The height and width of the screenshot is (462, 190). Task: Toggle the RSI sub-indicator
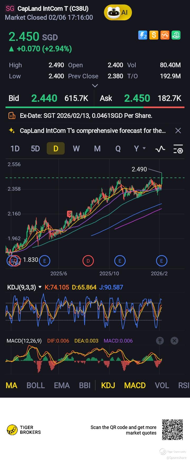click(184, 386)
